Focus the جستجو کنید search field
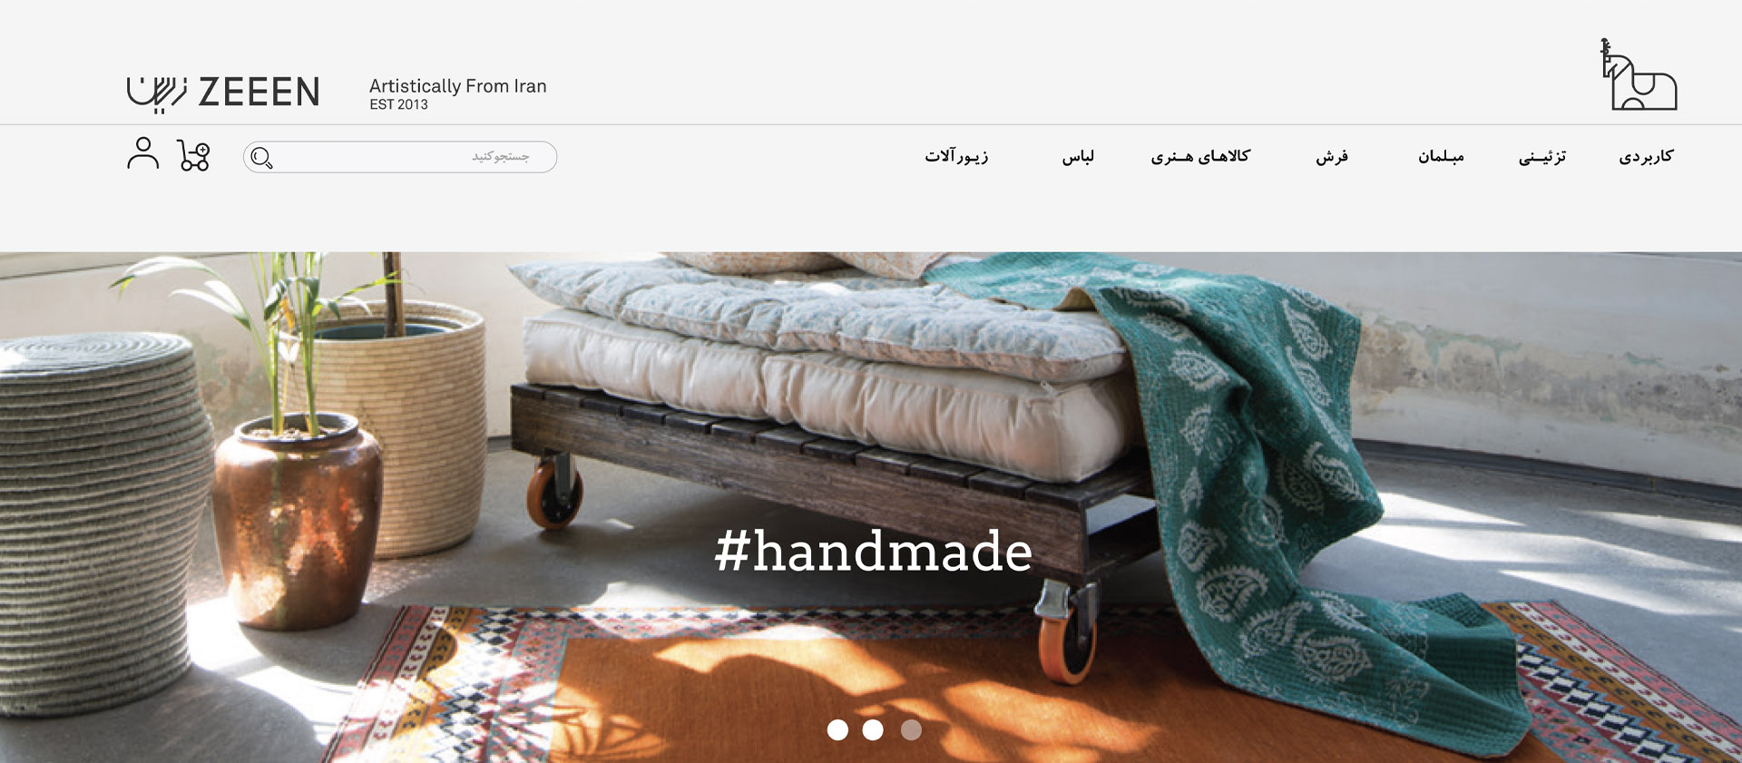The height and width of the screenshot is (763, 1742). click(x=400, y=157)
